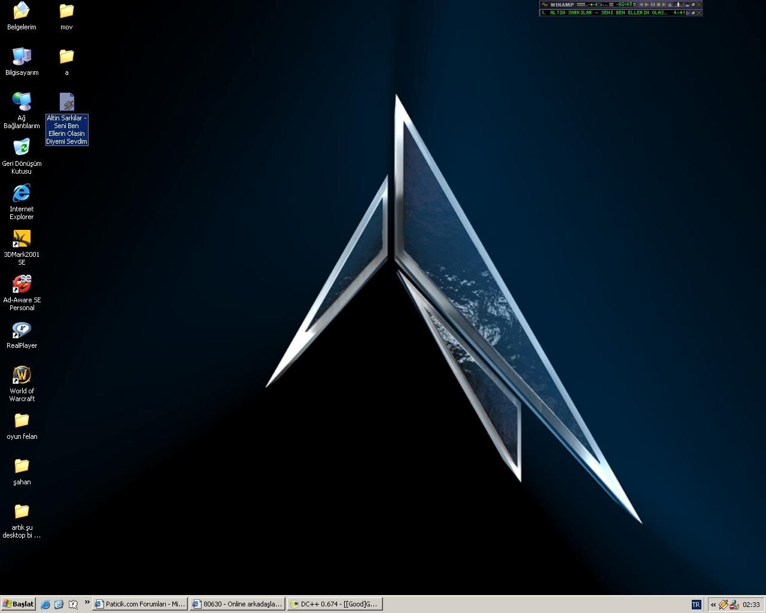Select the folder named 'a'
This screenshot has height=613, width=766.
tap(66, 62)
